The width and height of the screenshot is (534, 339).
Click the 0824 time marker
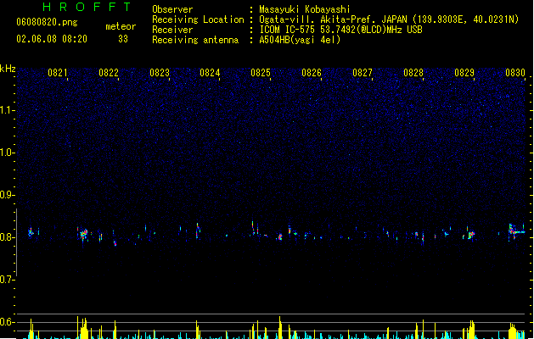pyautogui.click(x=210, y=73)
